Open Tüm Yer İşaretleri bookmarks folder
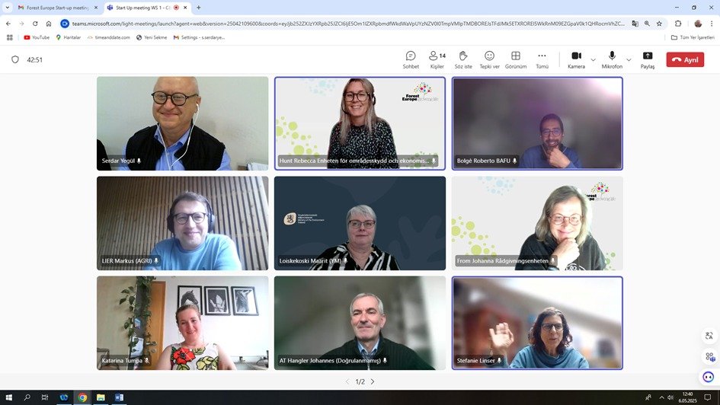Image resolution: width=720 pixels, height=405 pixels. 693,37
